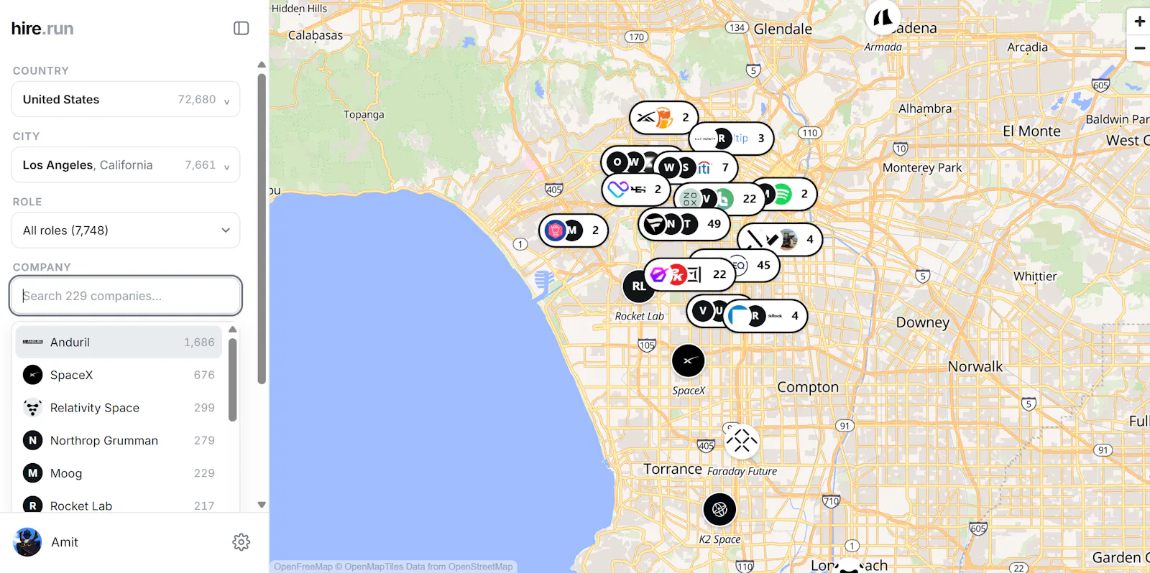Click the company list scrollbar up arrow
1150x573 pixels.
233,330
